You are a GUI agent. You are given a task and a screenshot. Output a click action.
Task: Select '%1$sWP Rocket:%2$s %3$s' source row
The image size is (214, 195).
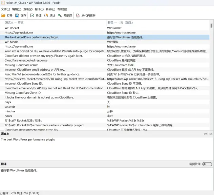click(23, 121)
